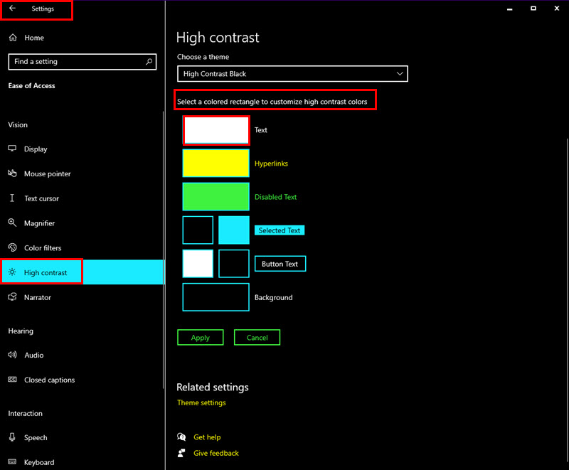Pick the yellow Hyperlinks color swatch
Image resolution: width=569 pixels, height=470 pixels.
[x=216, y=164]
